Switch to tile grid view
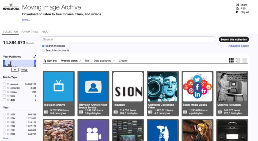Screen dimensions: 258x141 pyautogui.click(x=231, y=60)
